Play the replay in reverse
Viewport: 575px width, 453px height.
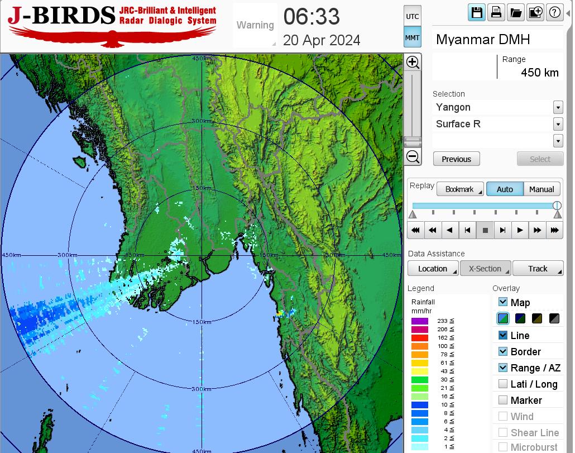tap(450, 230)
